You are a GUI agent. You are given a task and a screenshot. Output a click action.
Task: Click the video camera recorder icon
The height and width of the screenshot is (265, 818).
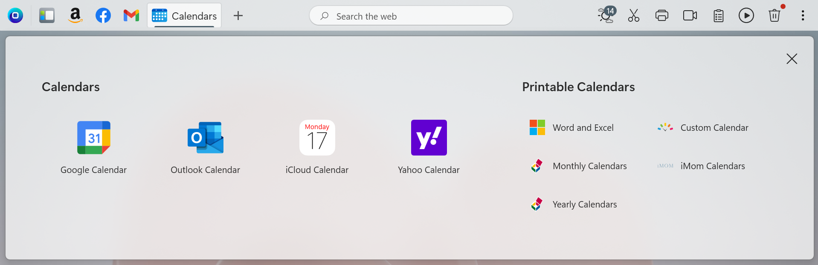(690, 16)
